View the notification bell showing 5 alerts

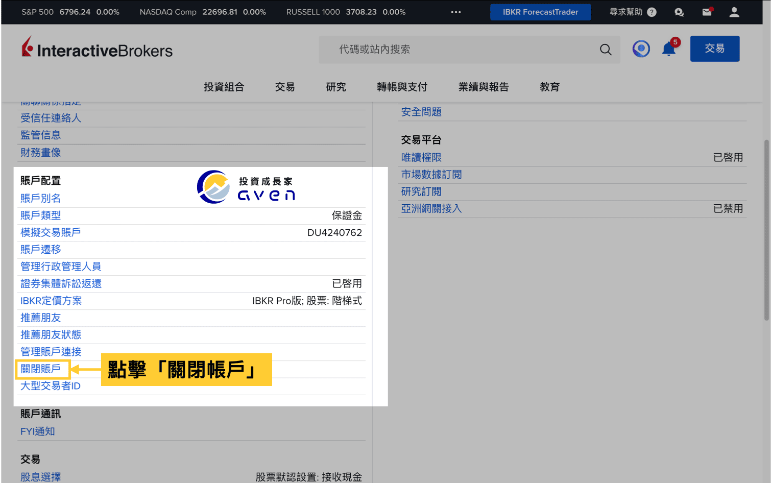click(669, 50)
